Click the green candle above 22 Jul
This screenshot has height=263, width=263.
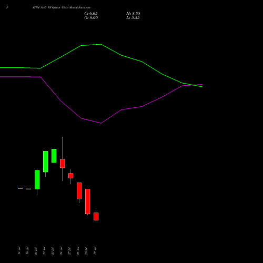pyautogui.click(x=46, y=161)
